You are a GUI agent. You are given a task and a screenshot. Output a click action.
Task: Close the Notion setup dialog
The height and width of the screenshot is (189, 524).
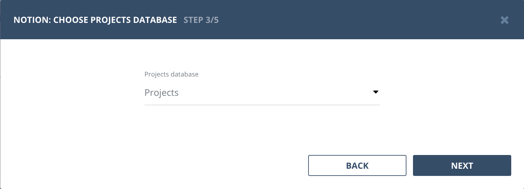(504, 20)
